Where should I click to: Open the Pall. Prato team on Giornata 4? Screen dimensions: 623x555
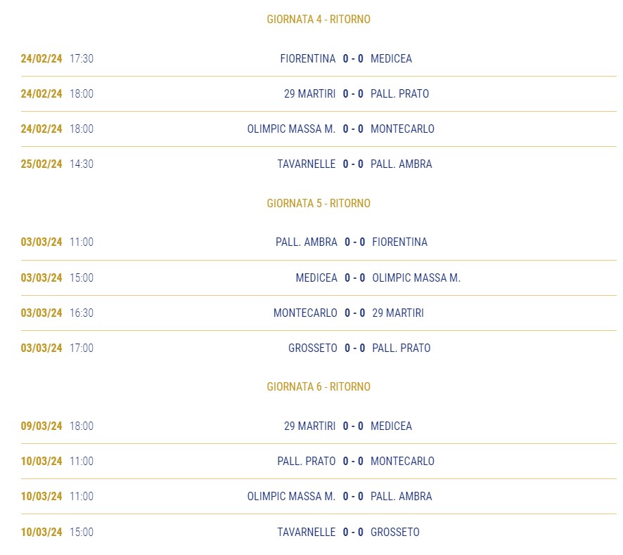[x=399, y=93]
